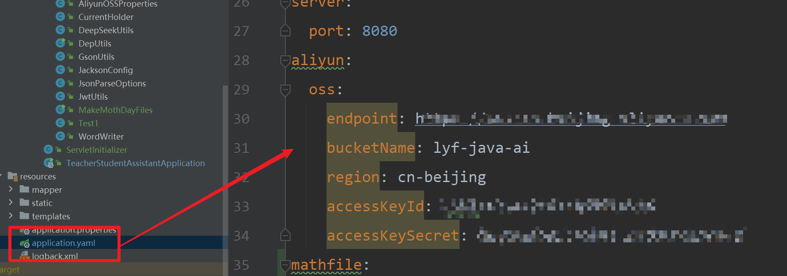The image size is (787, 276).
Task: Select WordWriter class in tree
Action: click(101, 136)
